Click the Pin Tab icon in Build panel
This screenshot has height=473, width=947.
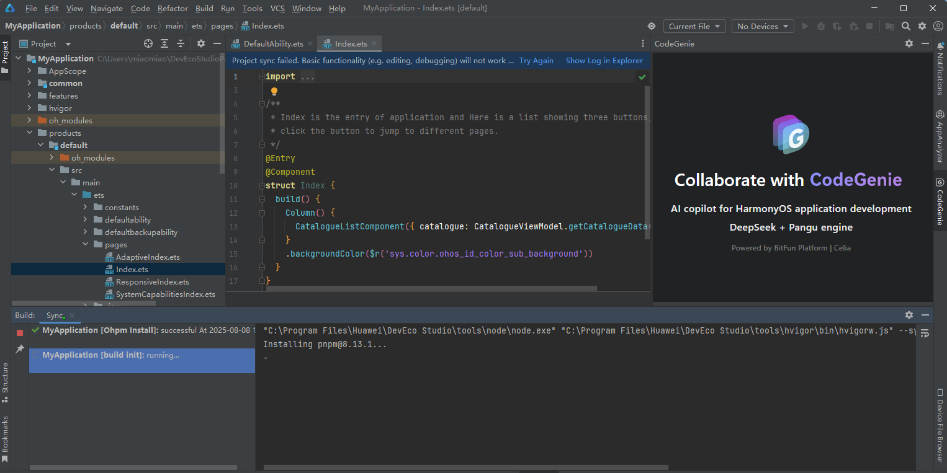[x=20, y=349]
